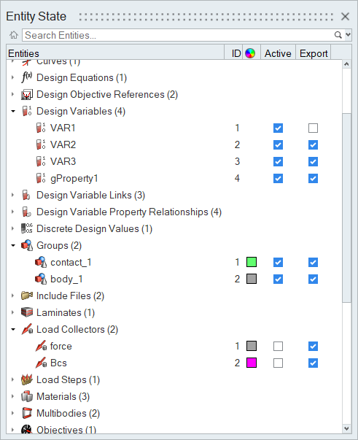
Task: Collapse the Load Collectors tree node
Action: pyautogui.click(x=13, y=329)
